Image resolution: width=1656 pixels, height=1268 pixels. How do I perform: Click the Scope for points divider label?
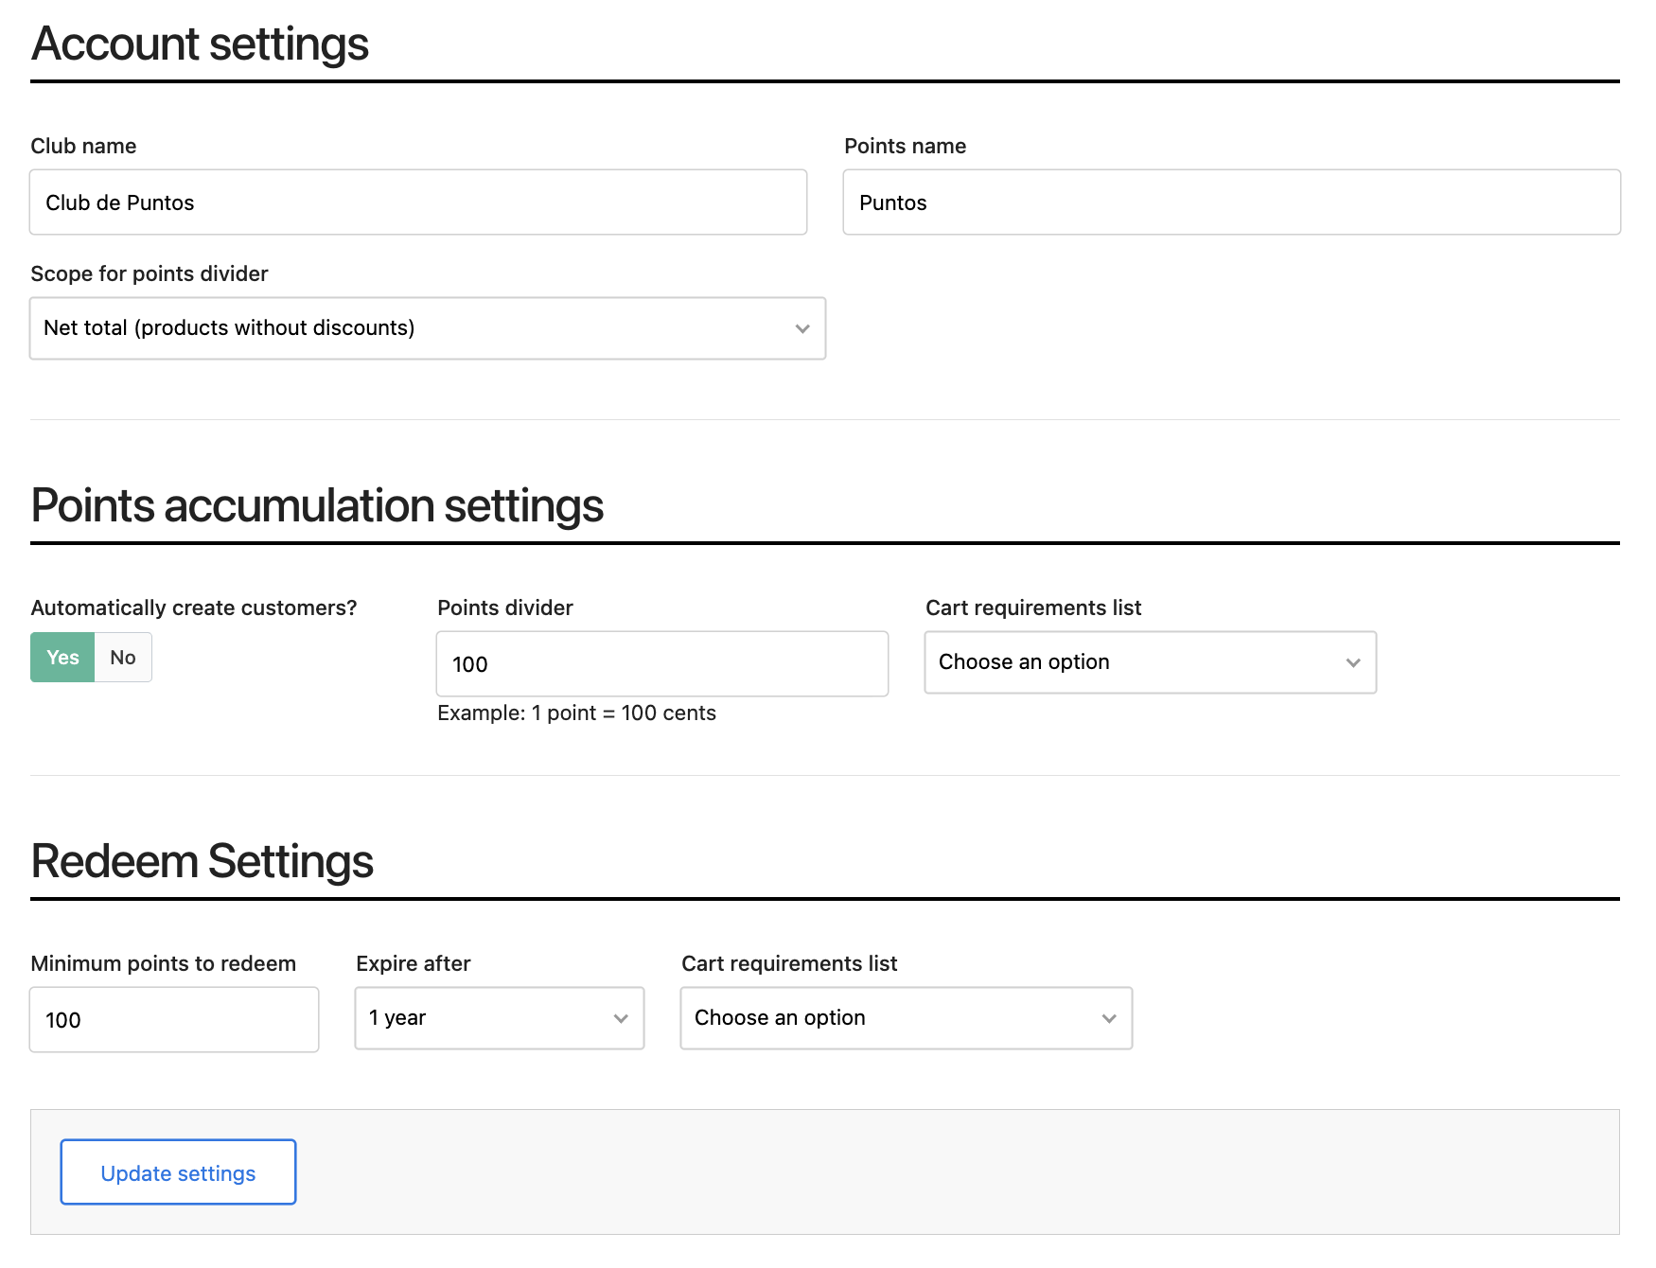[x=150, y=273]
